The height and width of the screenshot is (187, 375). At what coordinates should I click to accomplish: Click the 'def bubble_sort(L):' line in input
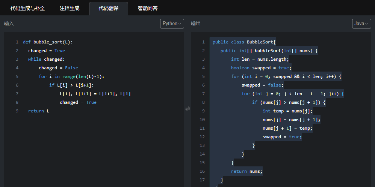(x=48, y=42)
